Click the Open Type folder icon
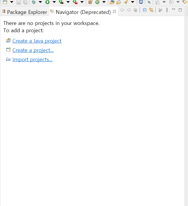188x206 pixels. (x=112, y=2)
